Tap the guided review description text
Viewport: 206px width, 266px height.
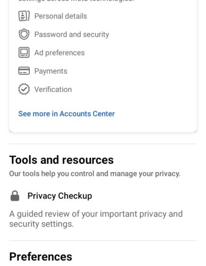96,219
